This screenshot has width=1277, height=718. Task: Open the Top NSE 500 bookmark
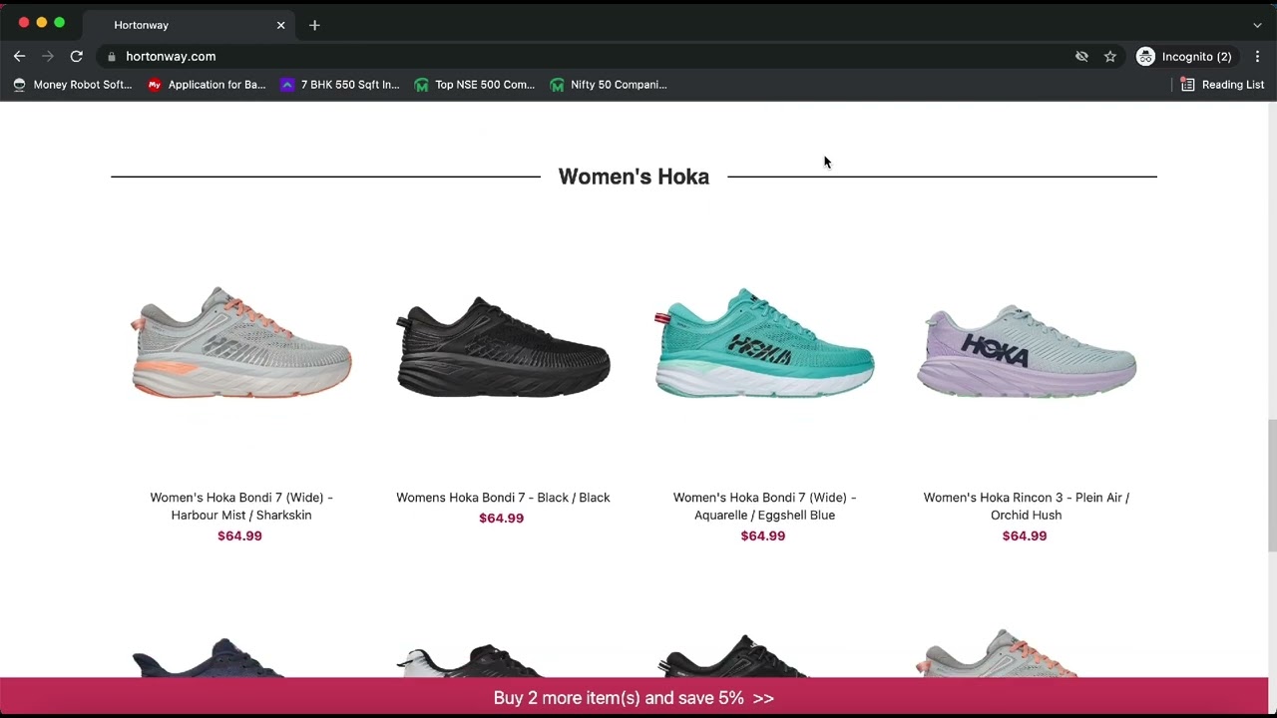pos(475,85)
